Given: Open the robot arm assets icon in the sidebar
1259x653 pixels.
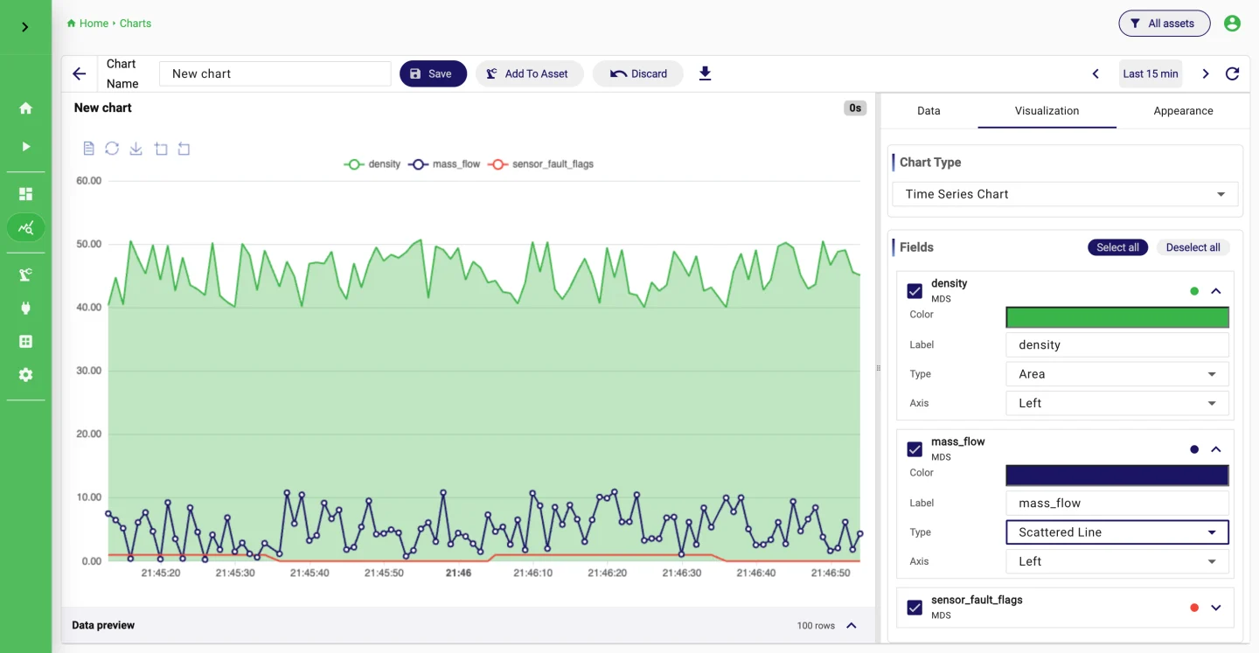Looking at the screenshot, I should (x=25, y=274).
